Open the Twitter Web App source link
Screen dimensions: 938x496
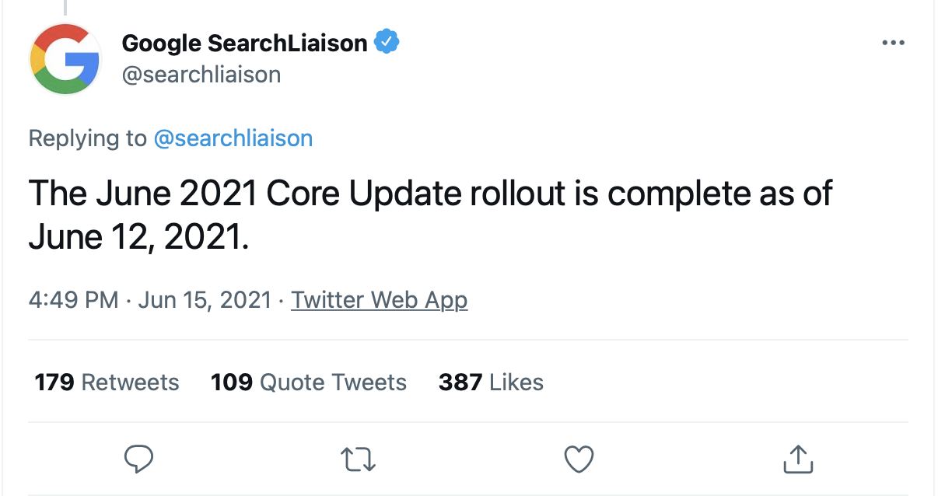tap(380, 299)
